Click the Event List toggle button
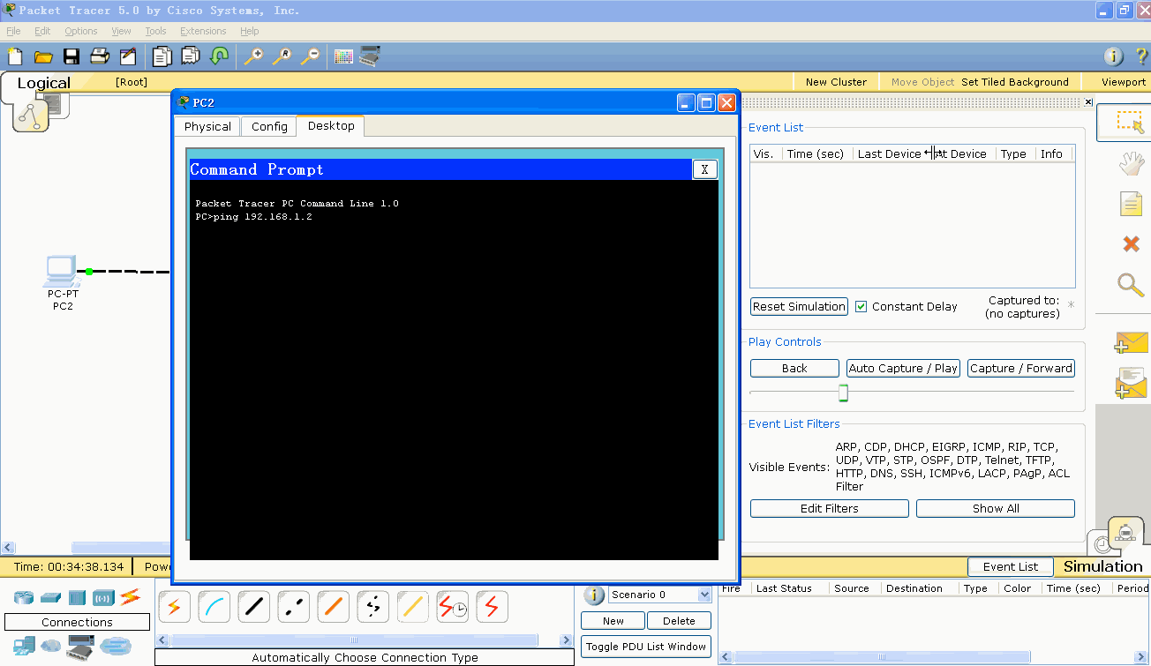 pos(1011,567)
